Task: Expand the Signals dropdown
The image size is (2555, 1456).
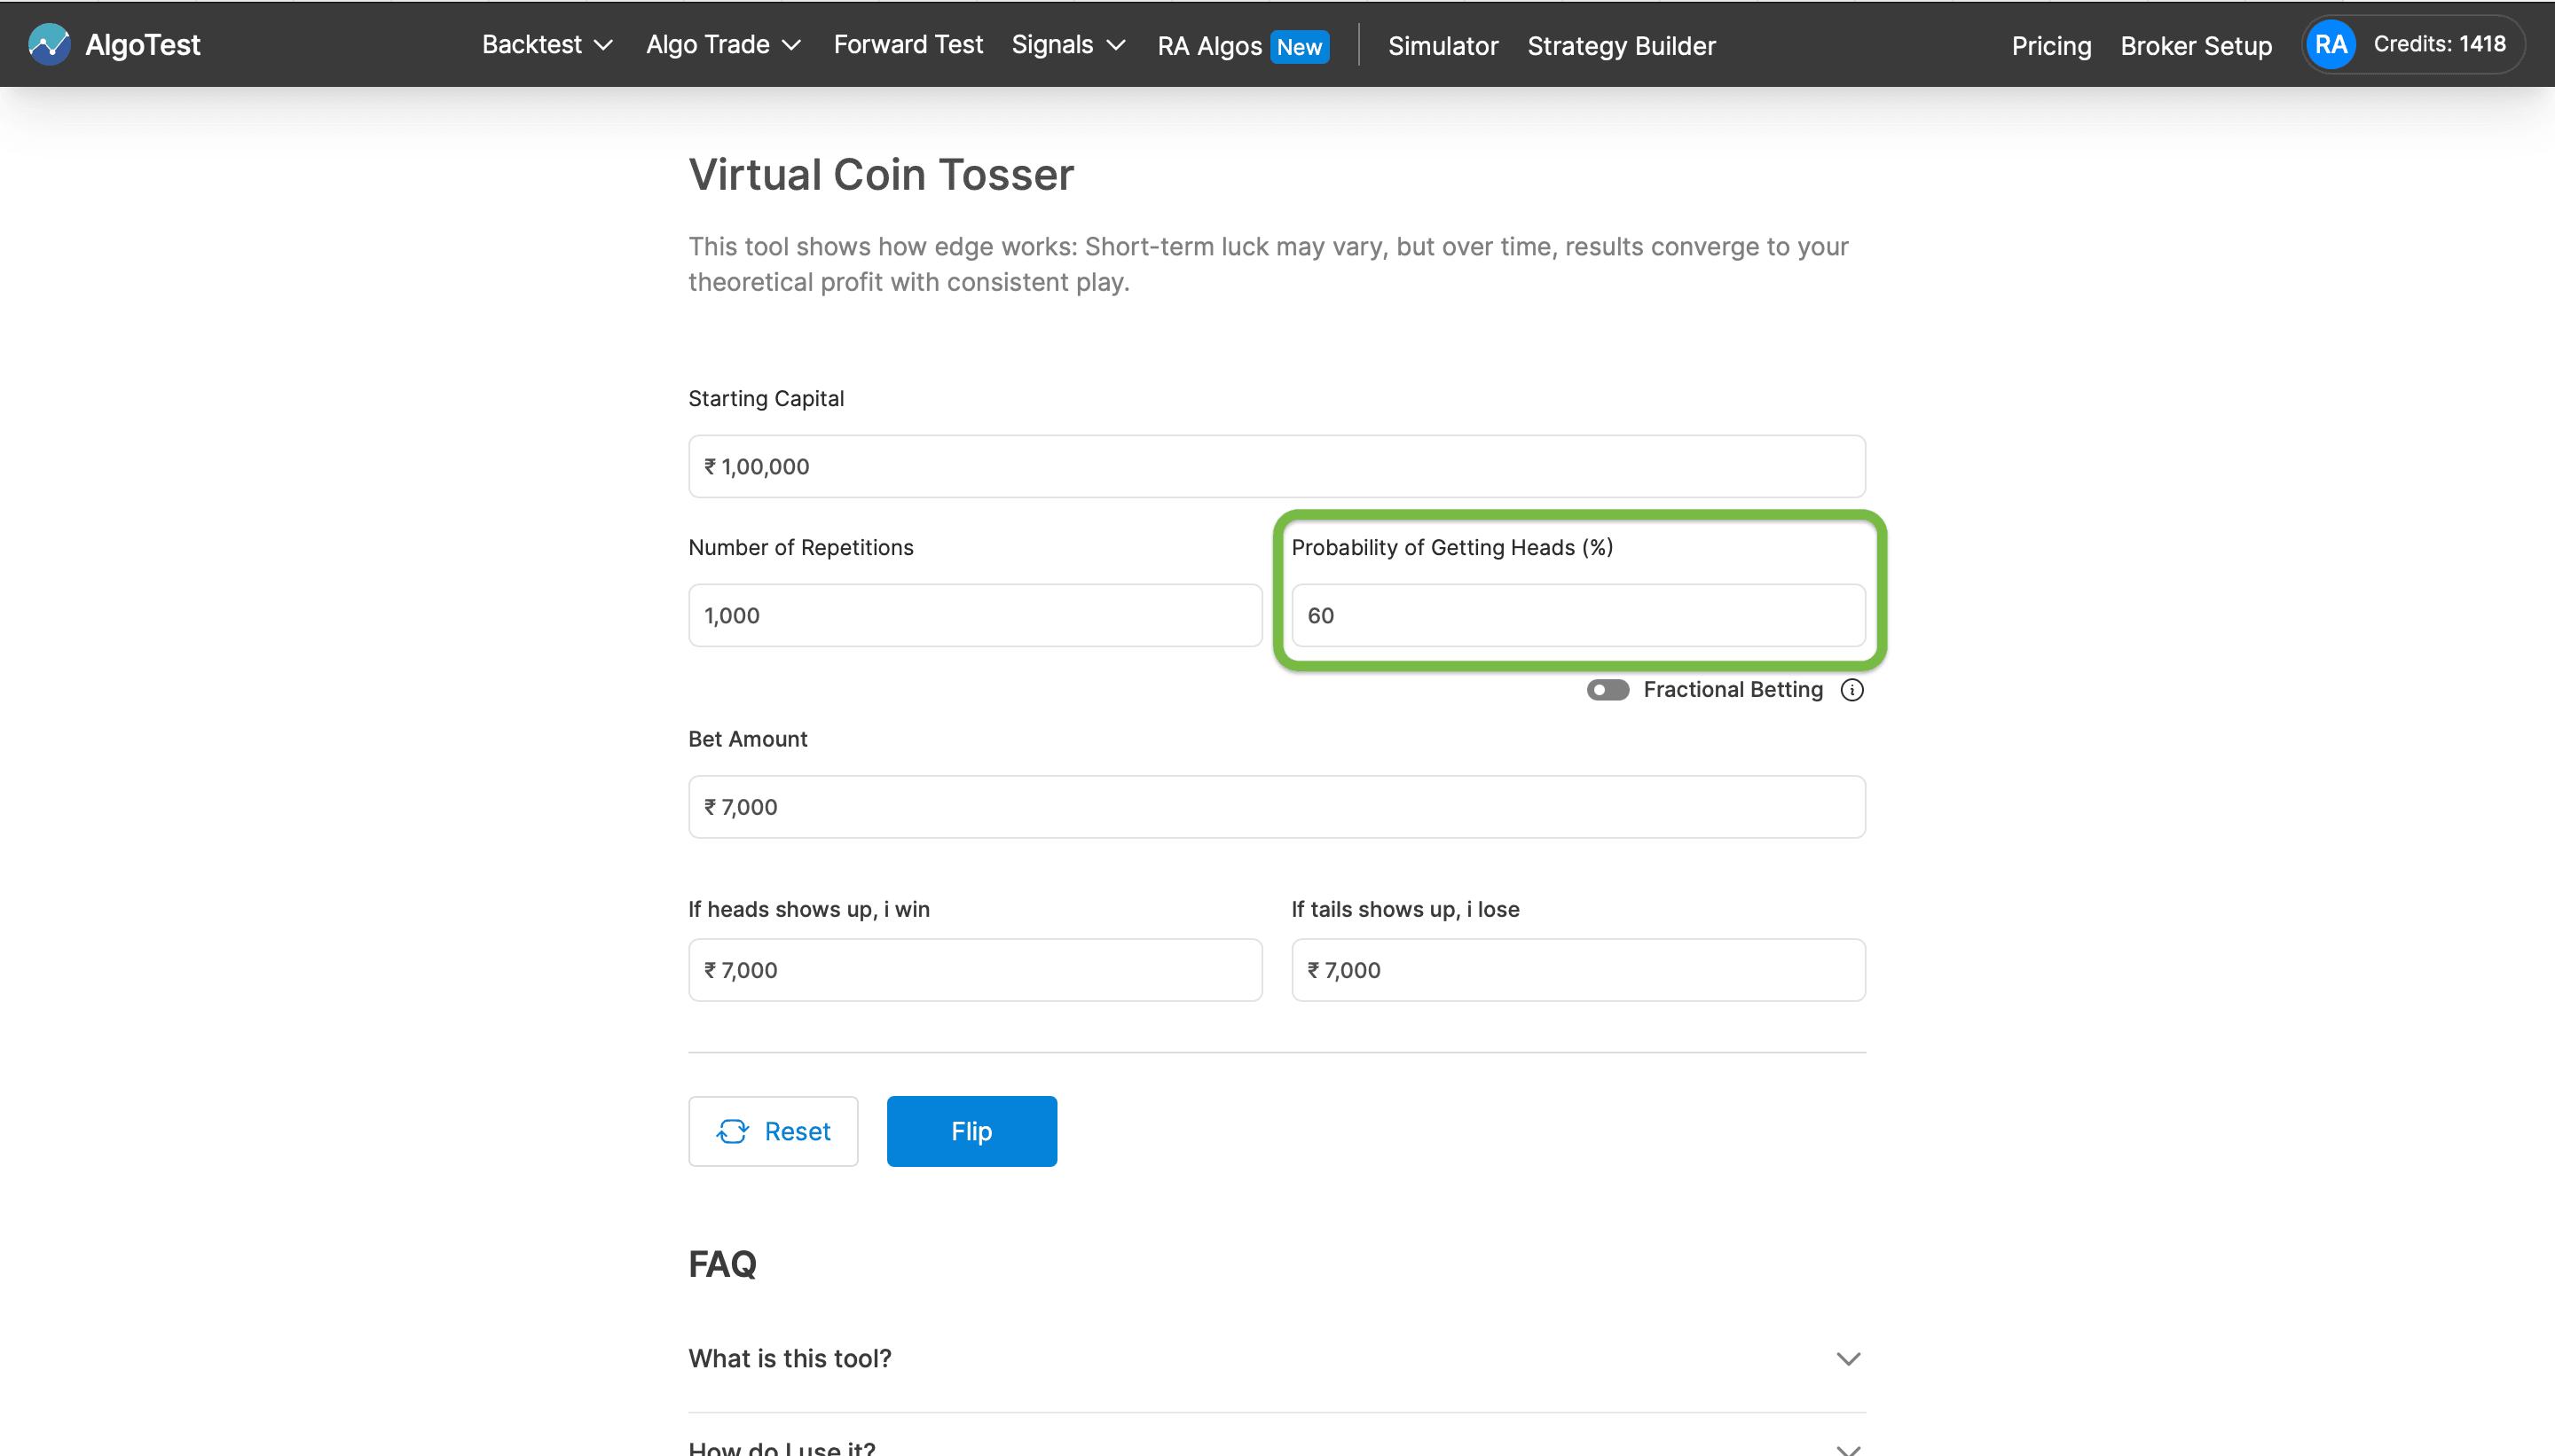Action: 1066,45
